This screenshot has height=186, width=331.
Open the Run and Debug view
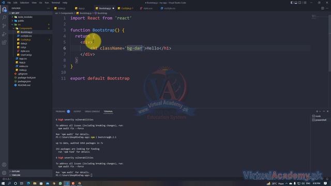point(4,34)
